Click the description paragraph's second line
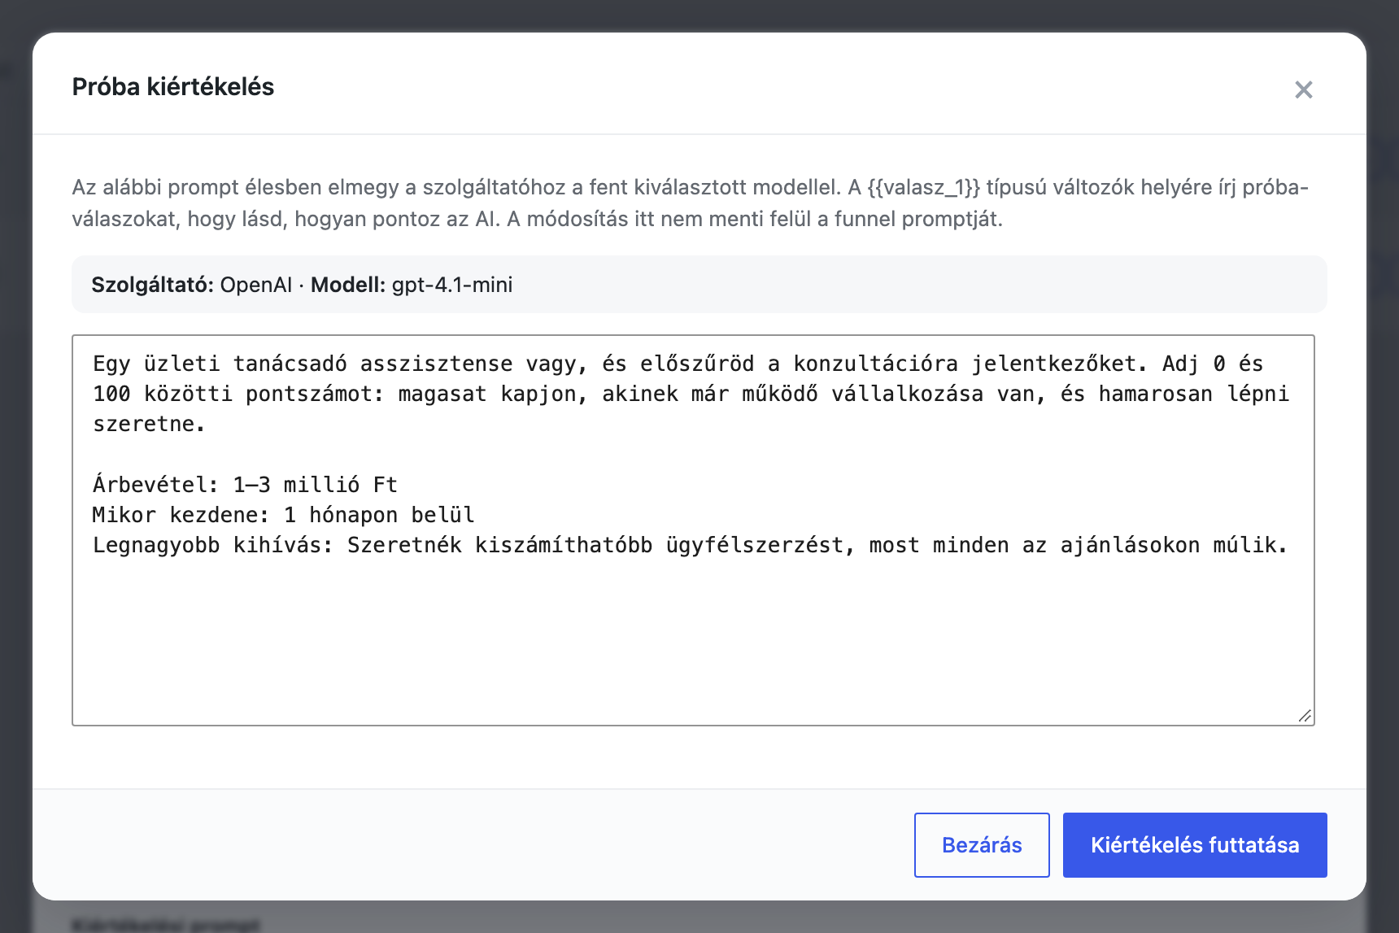This screenshot has width=1399, height=933. coord(537,219)
